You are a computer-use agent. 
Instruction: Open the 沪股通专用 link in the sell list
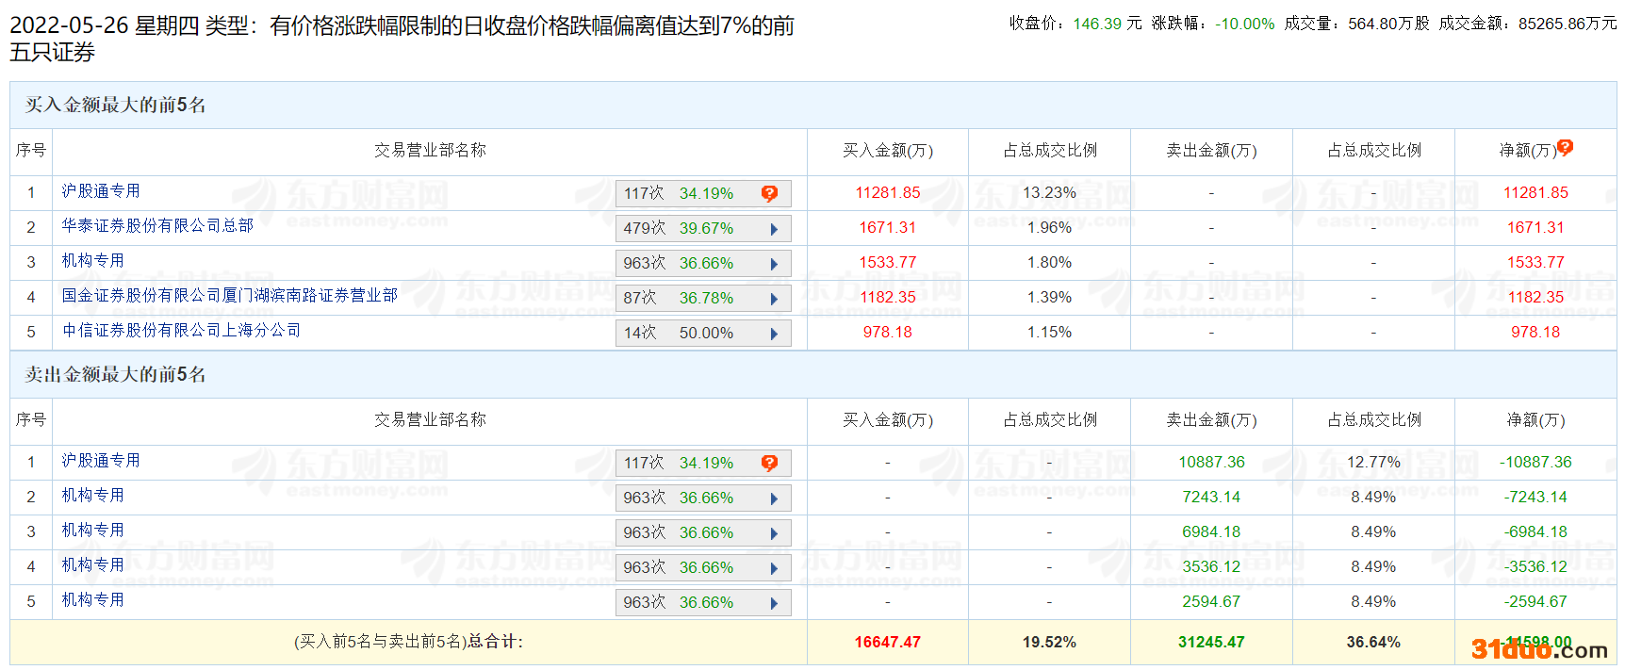click(101, 461)
